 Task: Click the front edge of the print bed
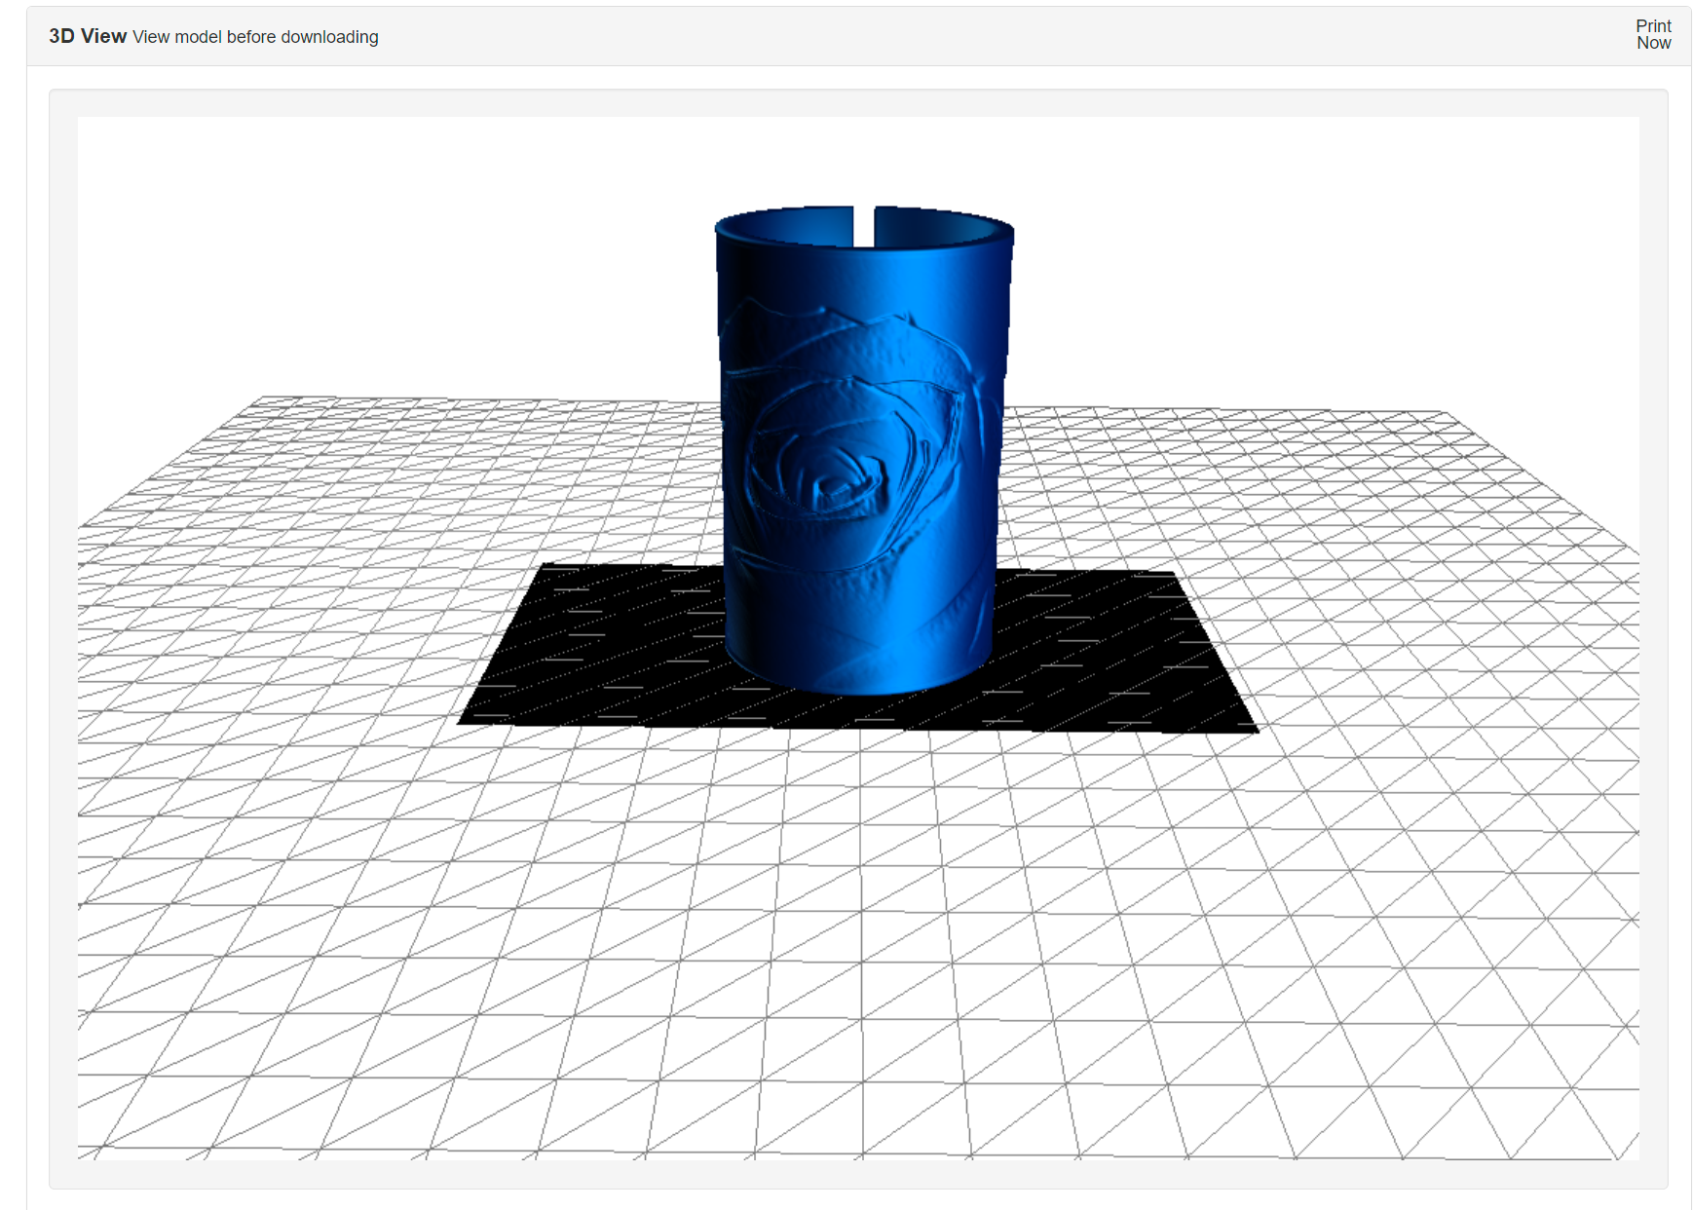[857, 726]
